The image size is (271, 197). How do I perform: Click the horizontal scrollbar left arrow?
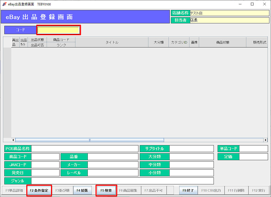[13, 140]
